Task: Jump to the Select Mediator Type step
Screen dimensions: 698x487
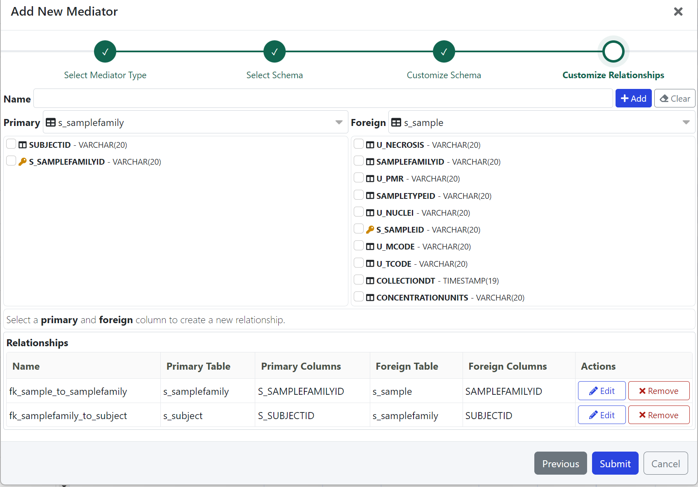Action: pyautogui.click(x=105, y=51)
